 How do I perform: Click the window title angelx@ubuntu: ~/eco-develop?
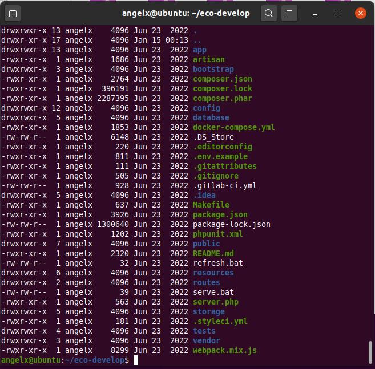pyautogui.click(x=186, y=13)
